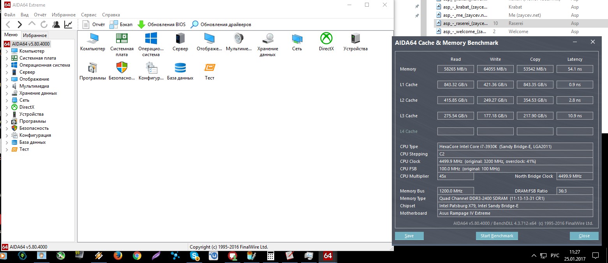This screenshot has height=263, width=608.
Task: Expand the Операционная система tree node
Action: (7, 65)
